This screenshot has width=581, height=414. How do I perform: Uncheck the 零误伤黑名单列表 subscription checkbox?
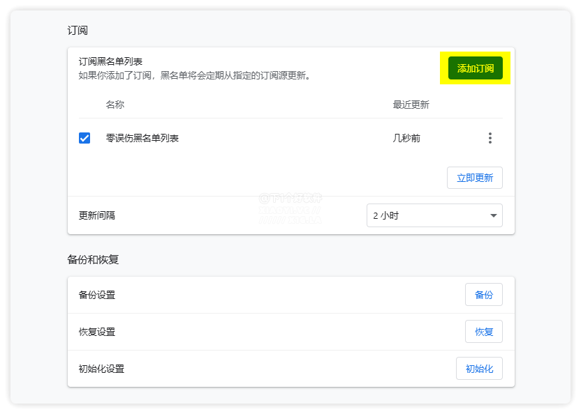point(84,138)
